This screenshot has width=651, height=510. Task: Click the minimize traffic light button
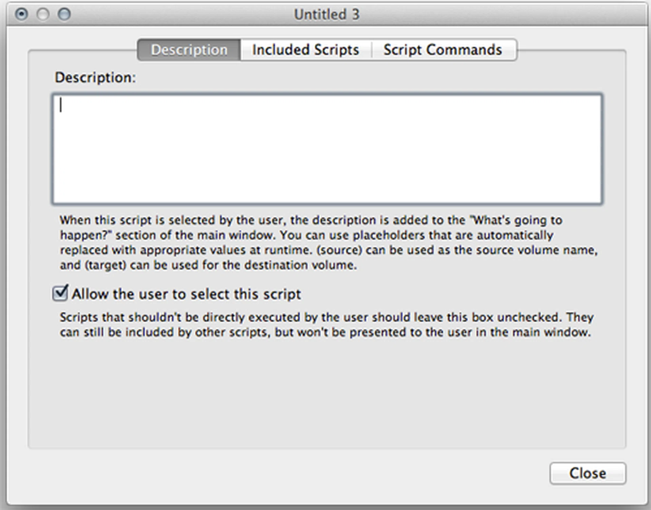[43, 15]
